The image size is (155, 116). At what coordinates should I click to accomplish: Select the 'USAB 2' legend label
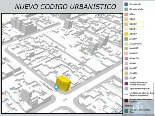[x=133, y=24]
